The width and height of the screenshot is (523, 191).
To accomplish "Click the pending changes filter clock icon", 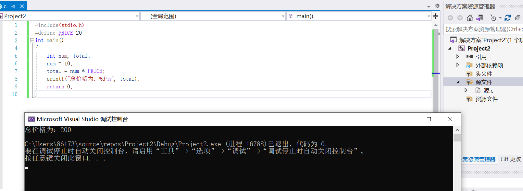I will pyautogui.click(x=493, y=18).
